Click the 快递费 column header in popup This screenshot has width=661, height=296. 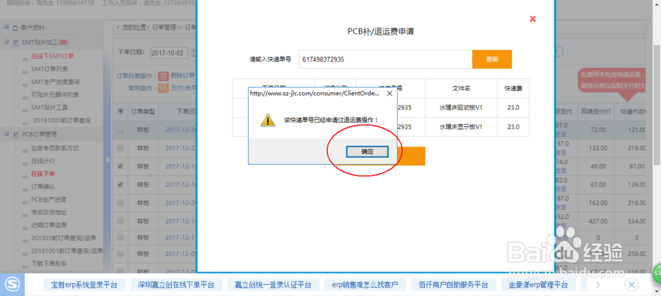pos(513,88)
